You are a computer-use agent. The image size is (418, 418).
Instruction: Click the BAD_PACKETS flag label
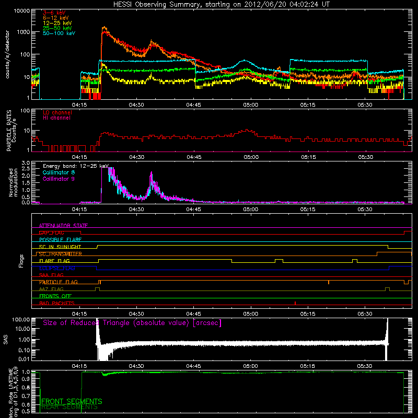click(x=57, y=303)
